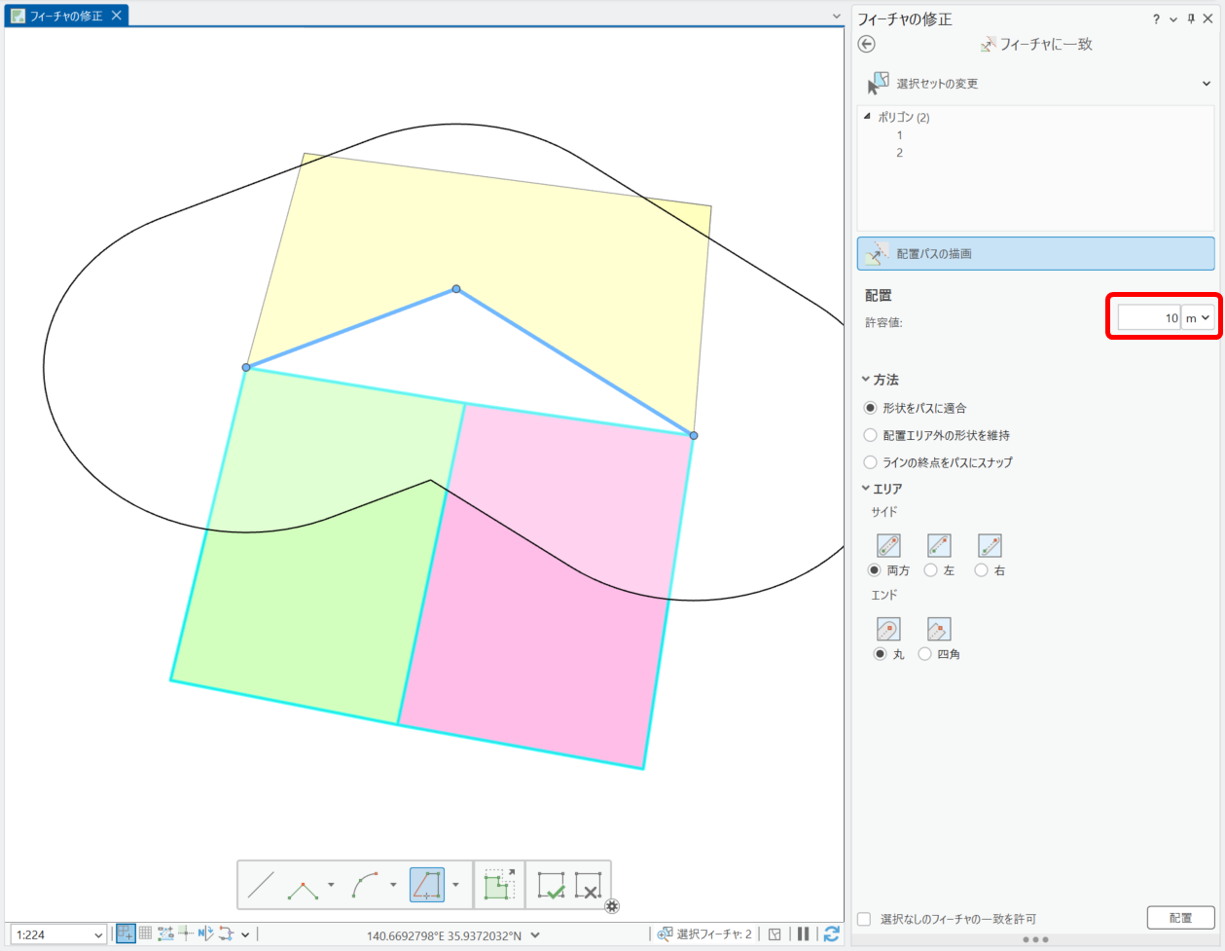1225x951 pixels.
Task: Click the back arrow in フィーチャの修正 pane
Action: coord(867,44)
